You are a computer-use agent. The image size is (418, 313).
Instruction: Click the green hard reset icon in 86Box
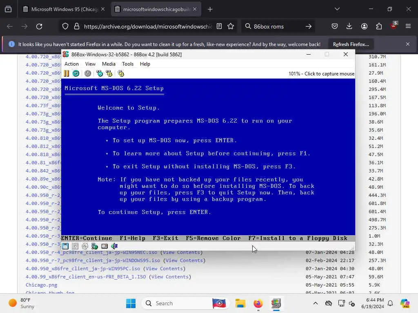[76, 73]
